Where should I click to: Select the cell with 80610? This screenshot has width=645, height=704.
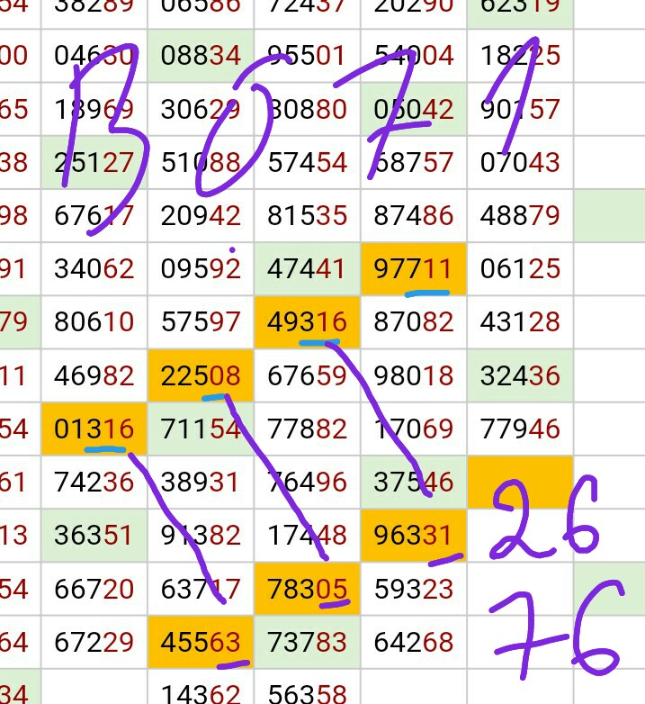pyautogui.click(x=94, y=322)
